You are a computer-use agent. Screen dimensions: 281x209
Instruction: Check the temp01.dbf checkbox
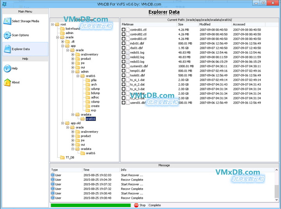click(123, 70)
